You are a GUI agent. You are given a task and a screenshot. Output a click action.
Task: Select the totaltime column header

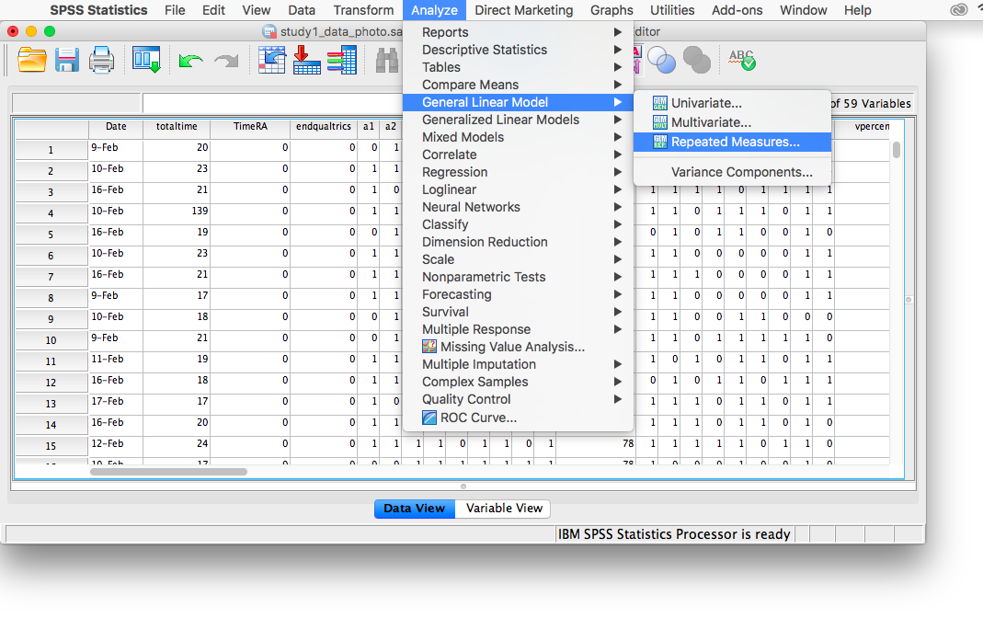click(x=177, y=127)
